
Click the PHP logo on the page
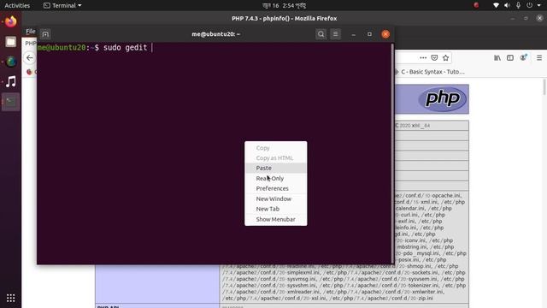point(443,99)
